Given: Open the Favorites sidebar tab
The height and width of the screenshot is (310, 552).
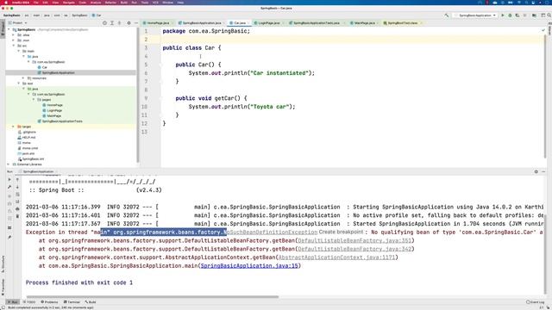Looking at the screenshot, I should coord(3,287).
